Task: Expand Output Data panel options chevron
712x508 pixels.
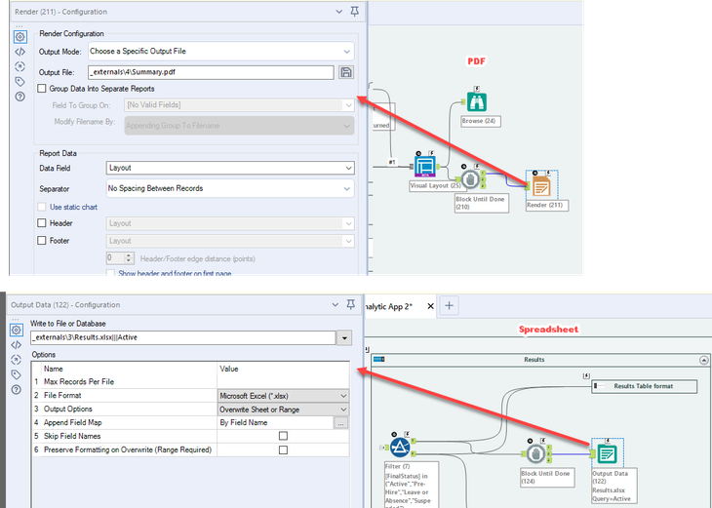Action: 336,305
